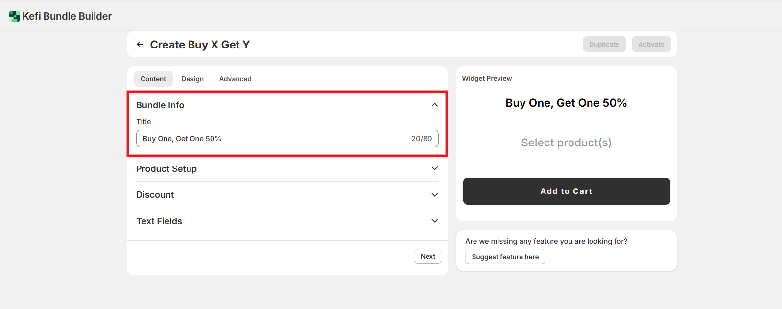Expand Product Setup using its chevron arrow
The image size is (782, 309).
pyautogui.click(x=434, y=168)
